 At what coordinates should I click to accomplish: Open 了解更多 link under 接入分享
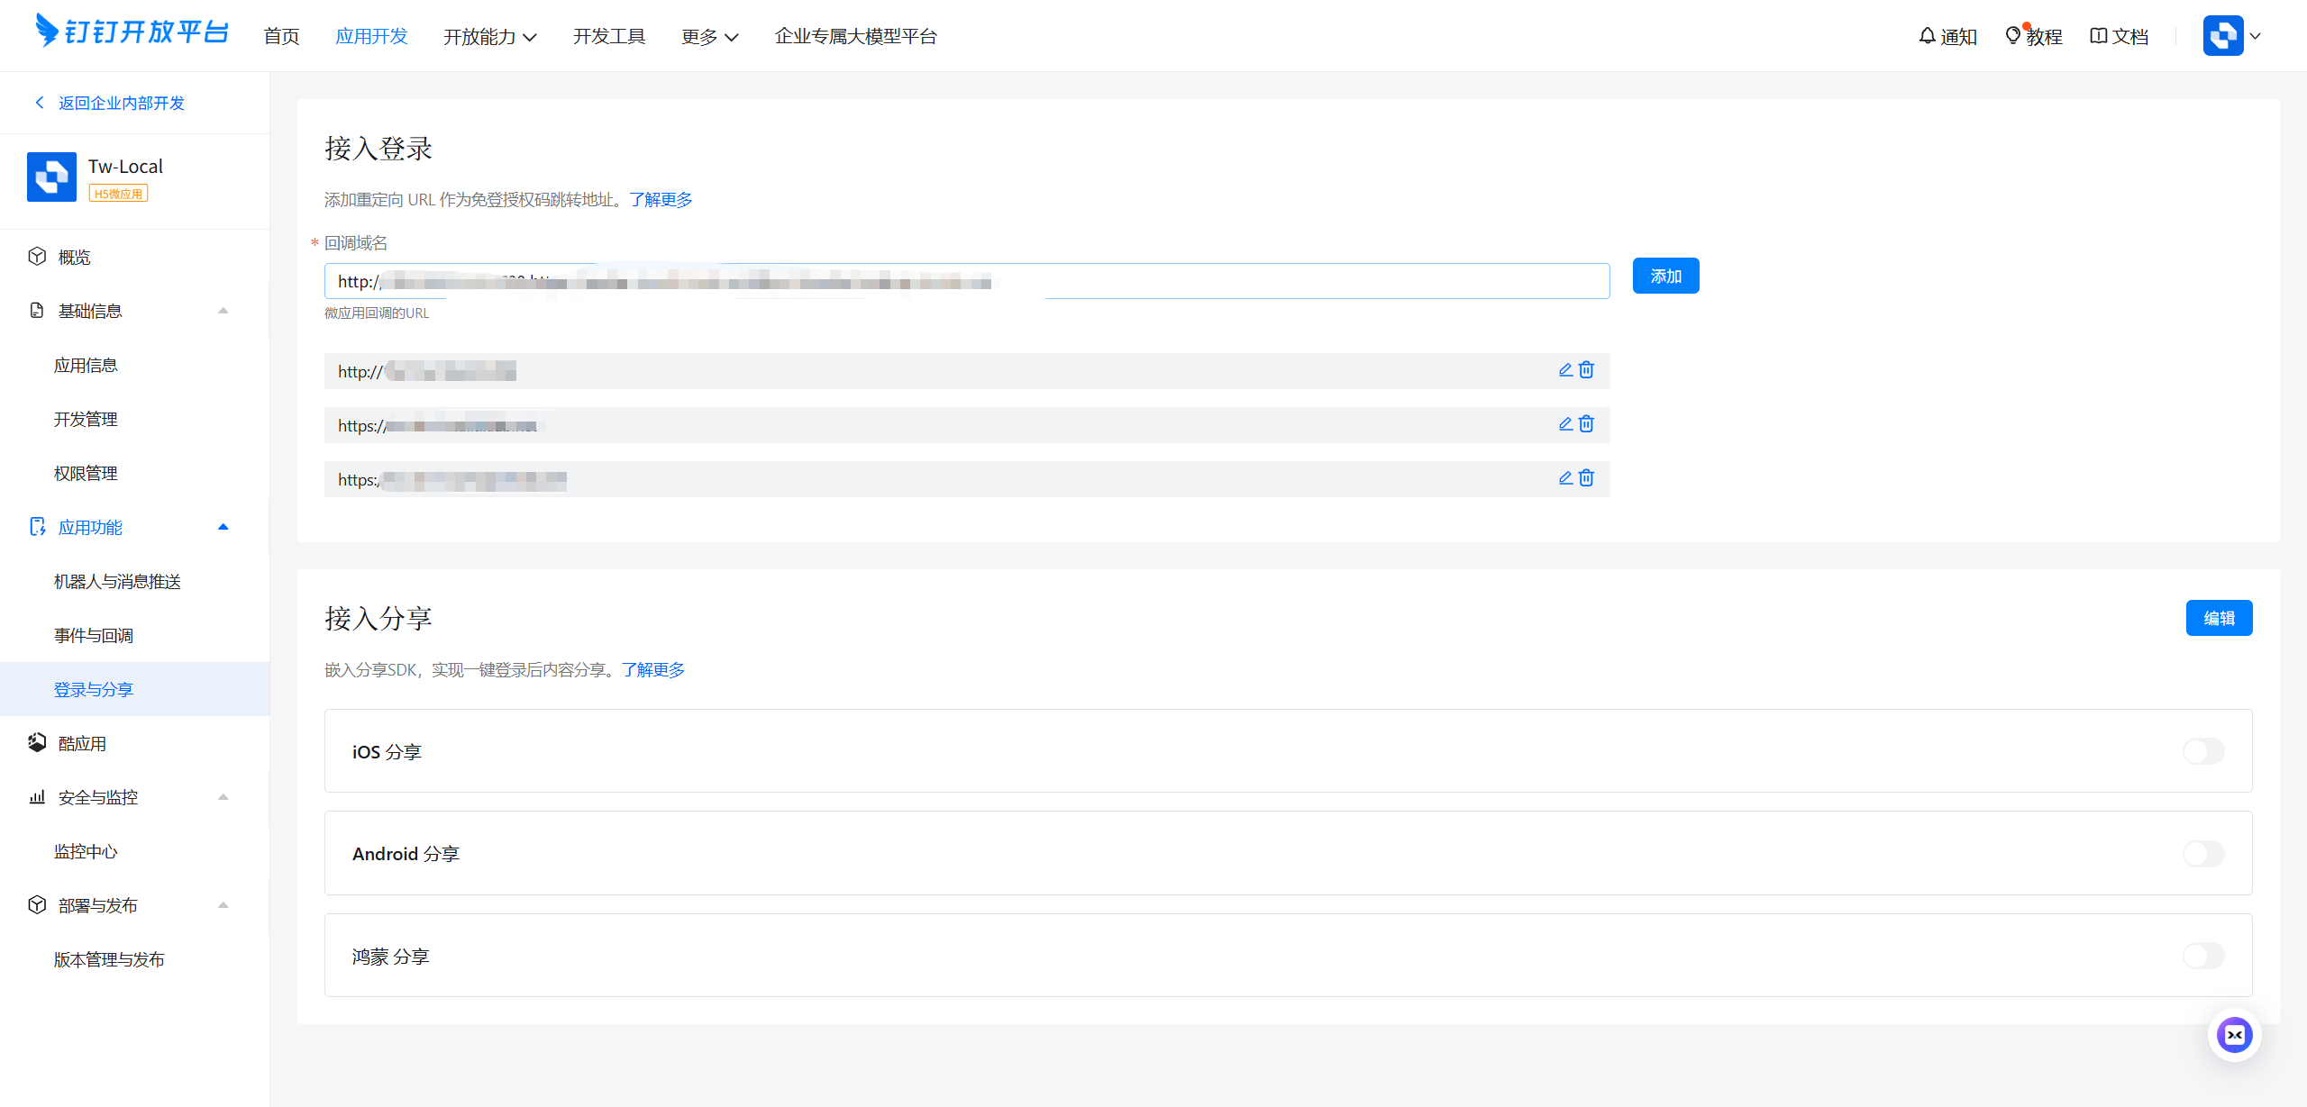click(x=652, y=669)
